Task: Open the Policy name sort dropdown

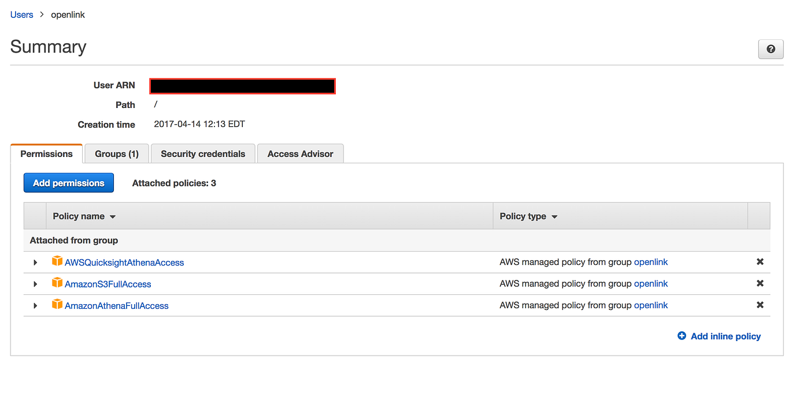Action: tap(113, 216)
